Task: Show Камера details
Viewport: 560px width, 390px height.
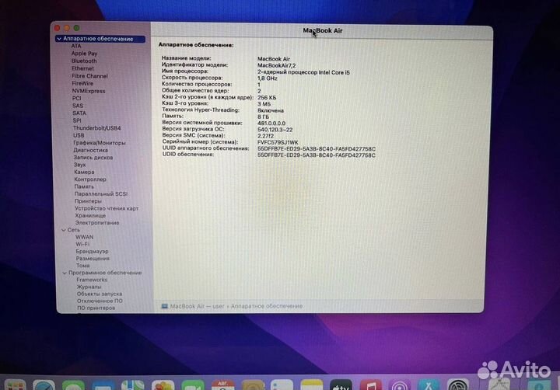Action: [x=84, y=172]
